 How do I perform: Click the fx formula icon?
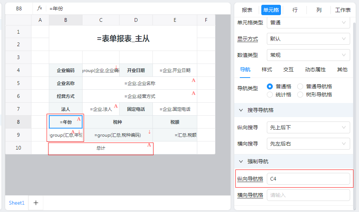pyautogui.click(x=40, y=8)
